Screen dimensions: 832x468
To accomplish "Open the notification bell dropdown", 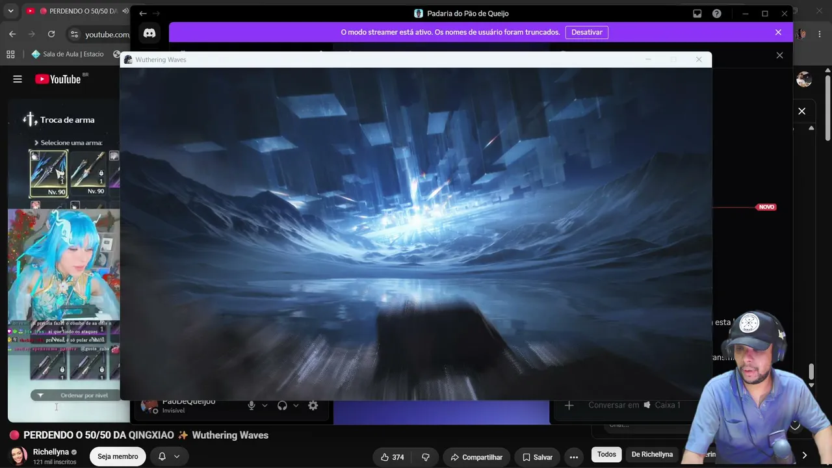I will coord(169,457).
